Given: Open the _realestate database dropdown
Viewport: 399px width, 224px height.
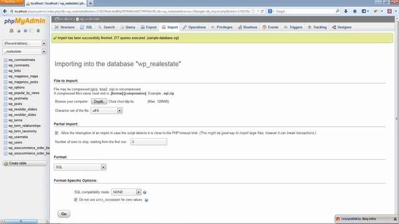Looking at the screenshot, I should coord(24,51).
